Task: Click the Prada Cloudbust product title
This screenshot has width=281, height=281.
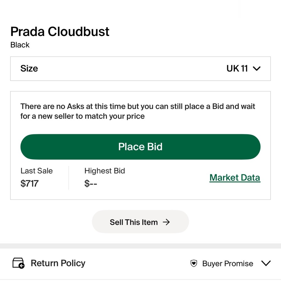Action: pyautogui.click(x=60, y=31)
